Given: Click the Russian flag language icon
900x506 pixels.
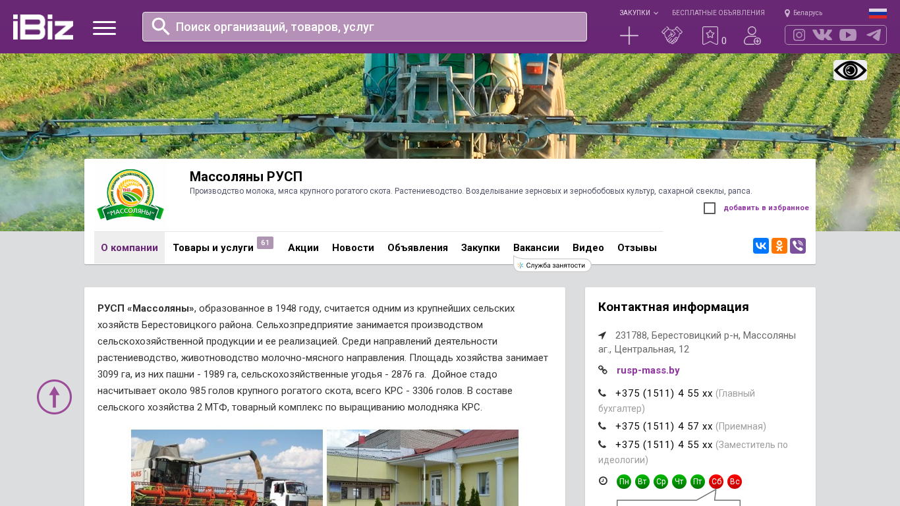Looking at the screenshot, I should click(x=878, y=13).
